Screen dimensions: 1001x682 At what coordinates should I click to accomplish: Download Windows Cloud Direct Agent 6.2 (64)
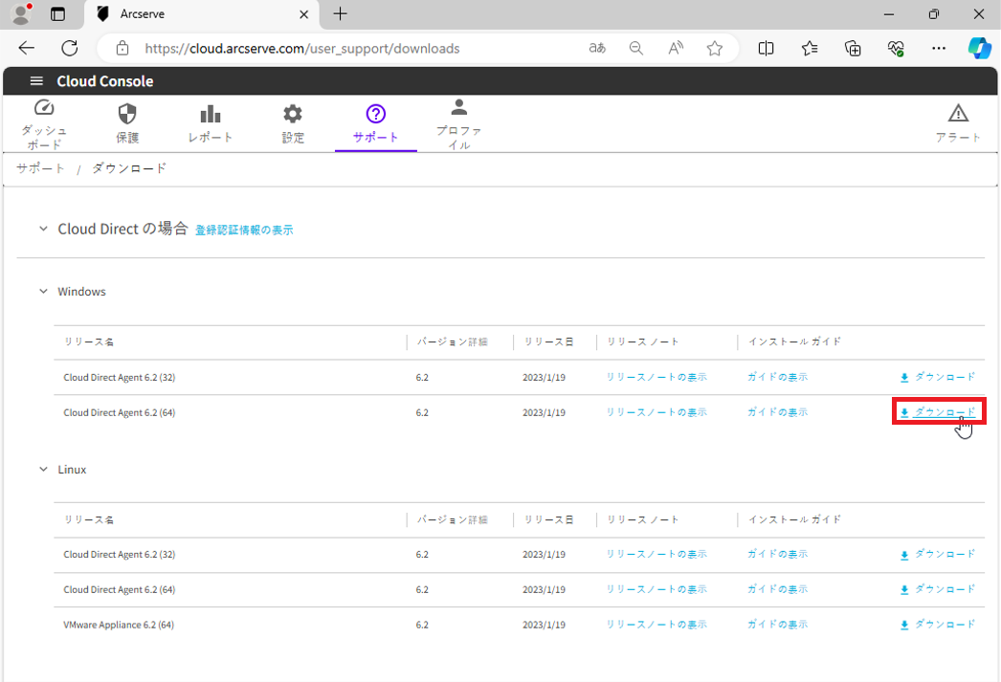(x=938, y=412)
